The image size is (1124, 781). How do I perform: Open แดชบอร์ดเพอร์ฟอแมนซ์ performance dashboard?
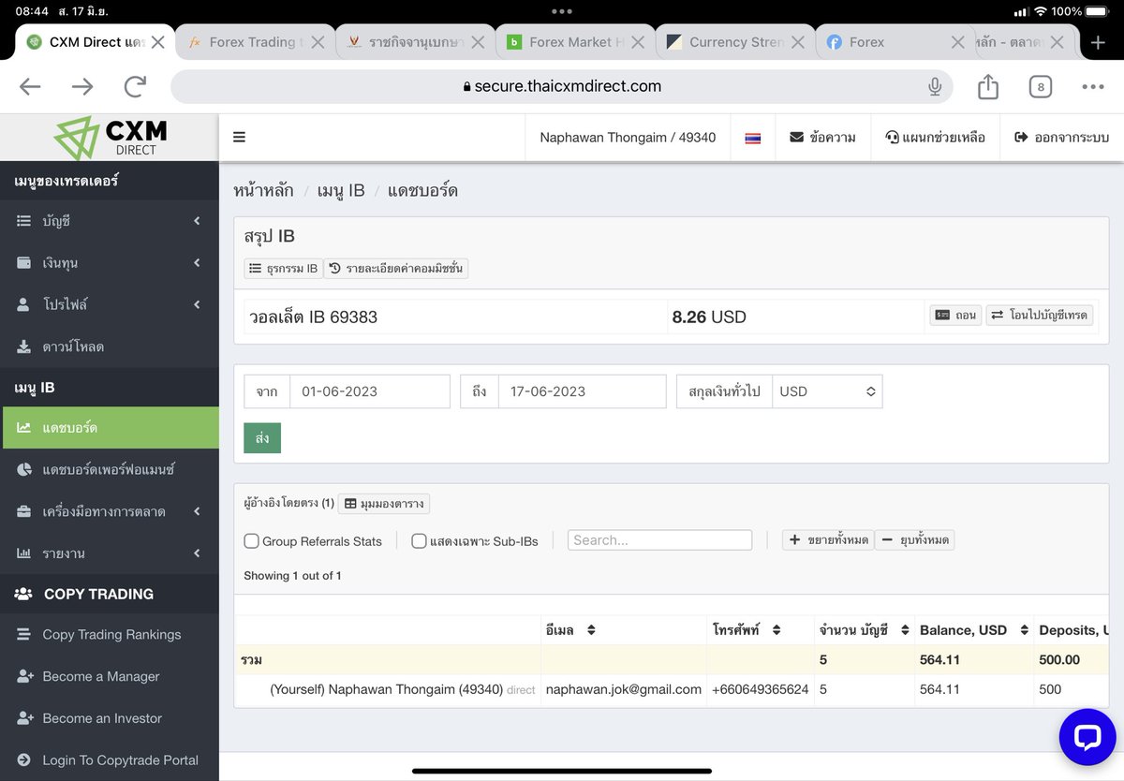(x=110, y=469)
